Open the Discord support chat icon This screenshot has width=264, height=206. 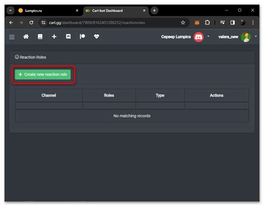tap(69, 37)
